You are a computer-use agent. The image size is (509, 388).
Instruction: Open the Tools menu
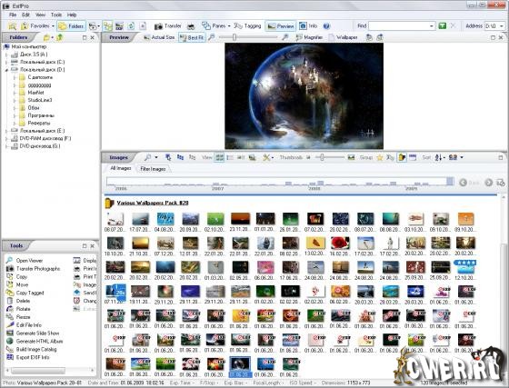coord(56,15)
